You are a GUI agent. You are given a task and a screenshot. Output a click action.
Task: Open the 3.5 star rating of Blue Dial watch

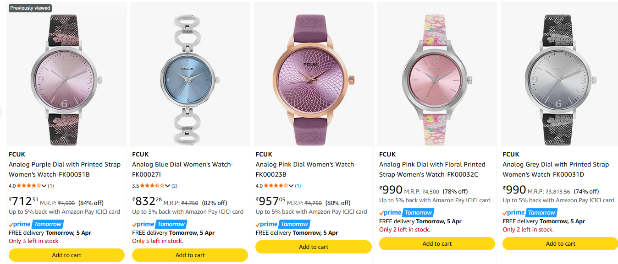[x=152, y=186]
